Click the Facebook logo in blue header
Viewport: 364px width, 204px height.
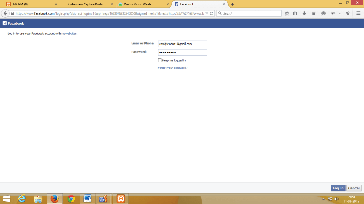tap(14, 23)
